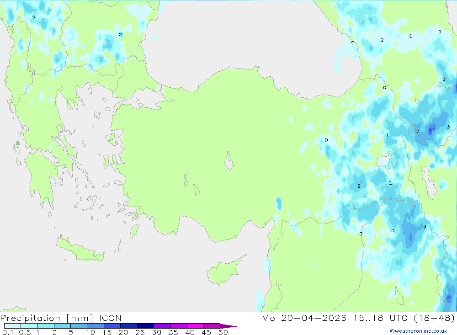Click the '25' legend scale label
This screenshot has width=457, height=335.
click(x=140, y=332)
